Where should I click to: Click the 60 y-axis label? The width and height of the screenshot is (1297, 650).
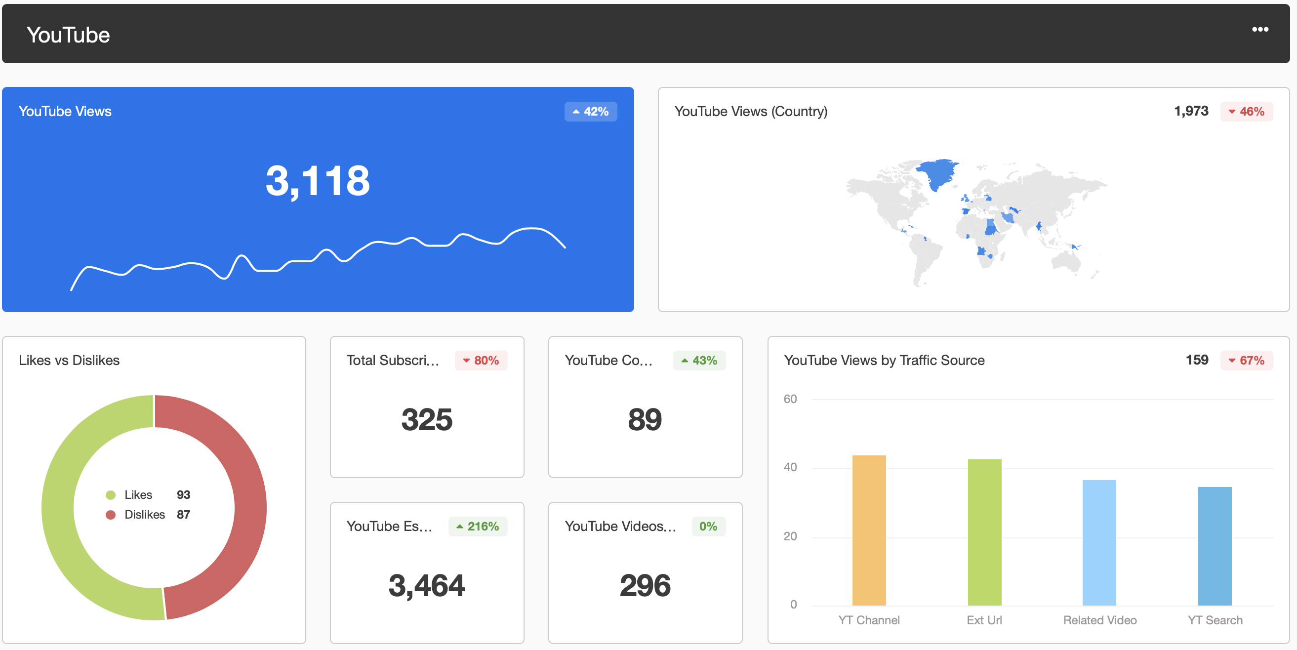[790, 399]
